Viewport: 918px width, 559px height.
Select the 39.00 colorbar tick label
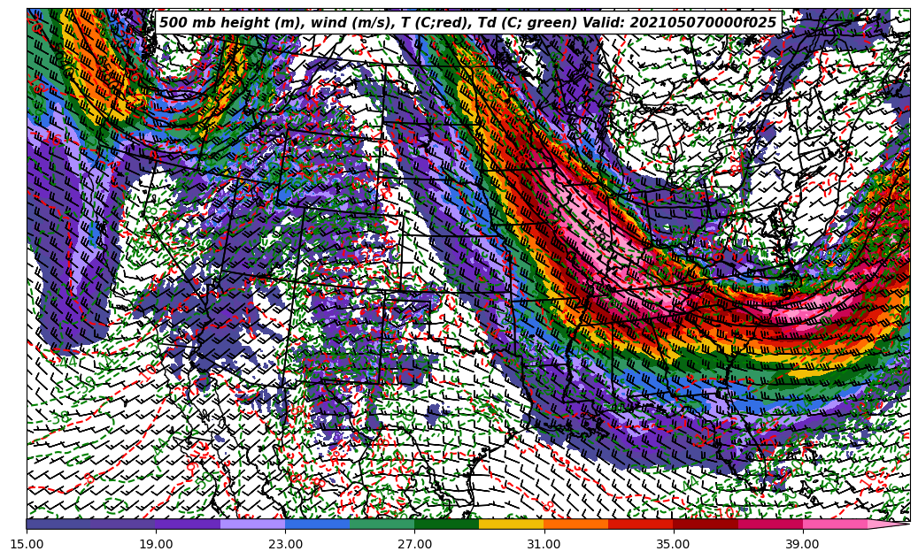pyautogui.click(x=802, y=544)
